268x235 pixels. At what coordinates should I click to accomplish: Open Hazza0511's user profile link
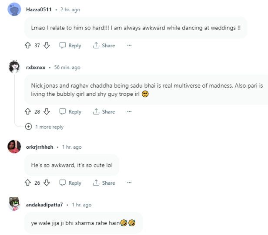(x=38, y=10)
